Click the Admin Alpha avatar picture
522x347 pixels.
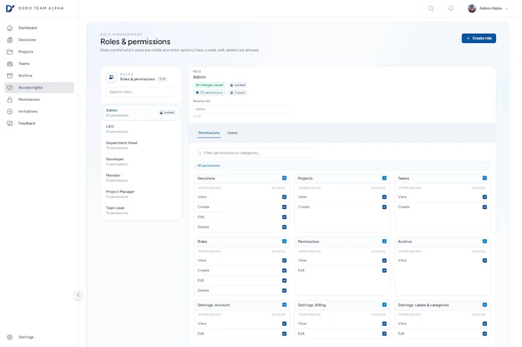472,8
